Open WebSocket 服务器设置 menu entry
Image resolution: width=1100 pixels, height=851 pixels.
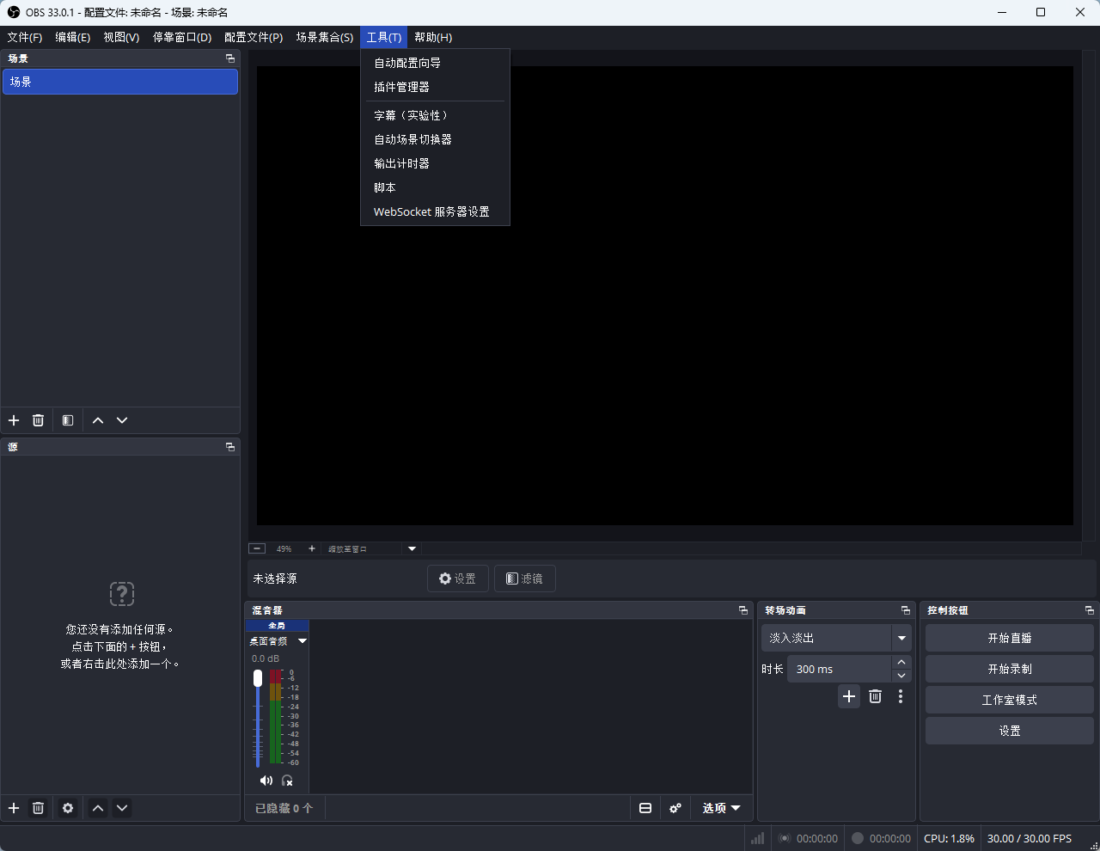coord(435,211)
